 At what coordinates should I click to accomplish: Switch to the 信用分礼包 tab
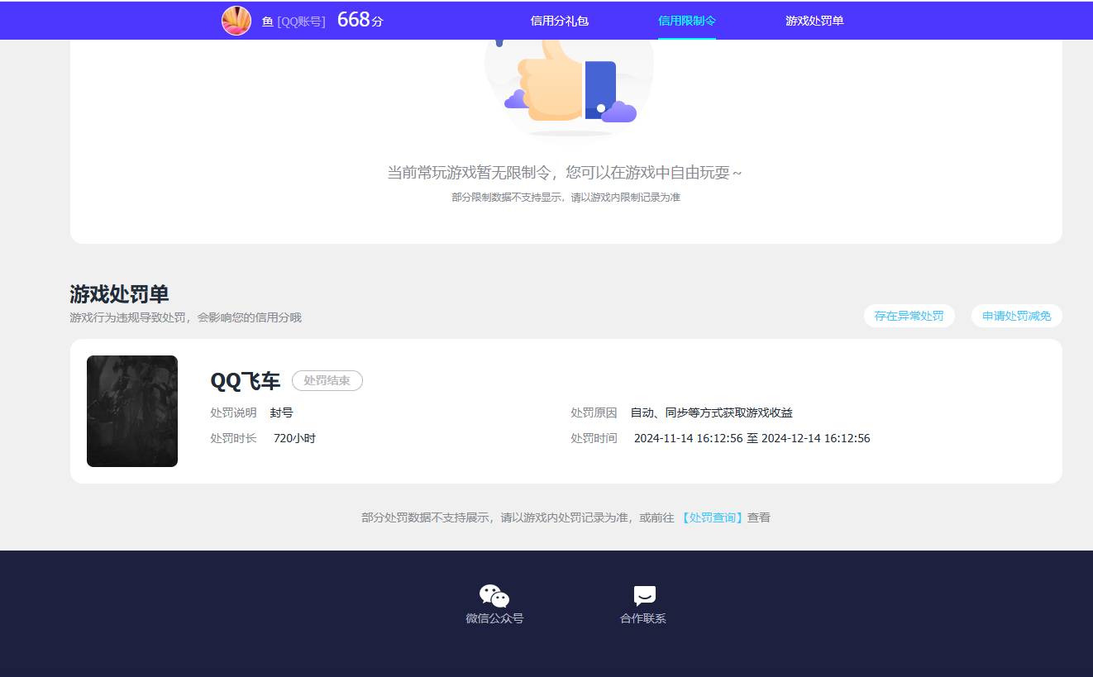tap(559, 20)
